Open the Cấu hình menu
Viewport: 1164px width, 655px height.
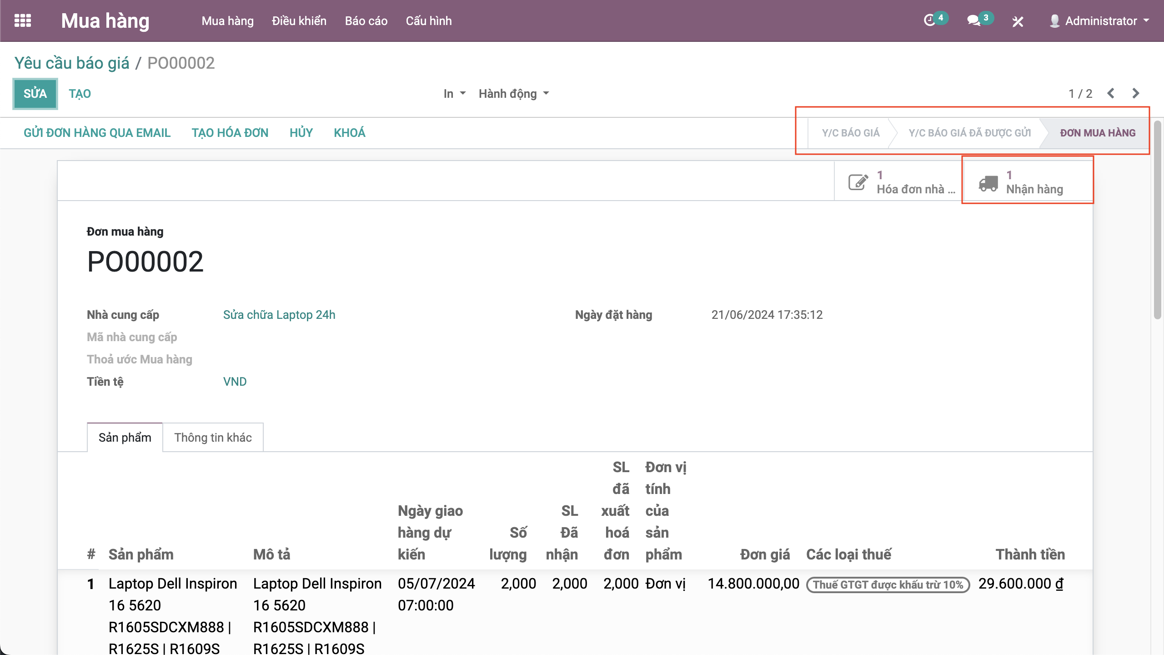pos(428,21)
